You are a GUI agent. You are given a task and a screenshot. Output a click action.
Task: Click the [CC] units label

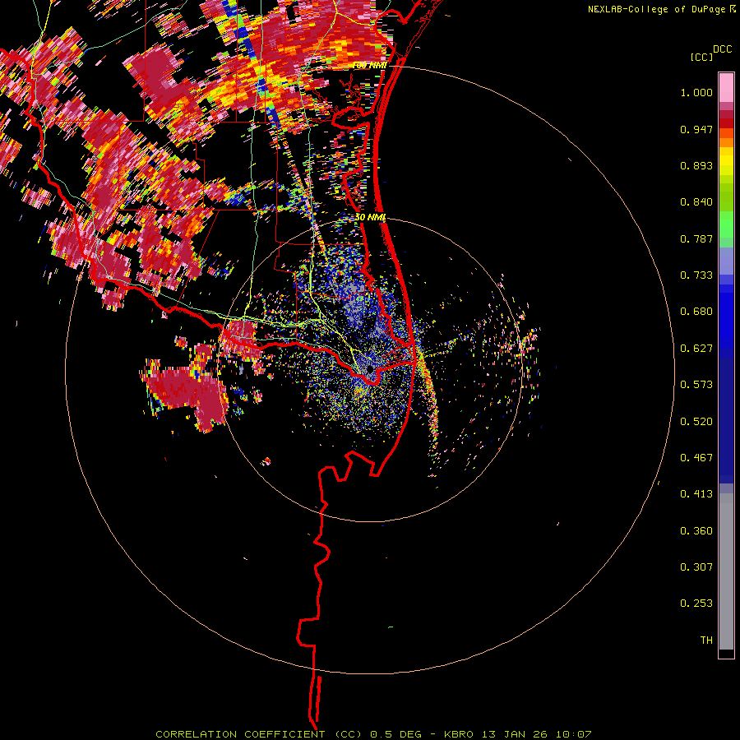pyautogui.click(x=701, y=57)
